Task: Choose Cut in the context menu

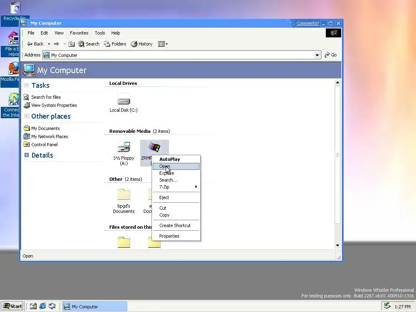Action: click(x=176, y=208)
